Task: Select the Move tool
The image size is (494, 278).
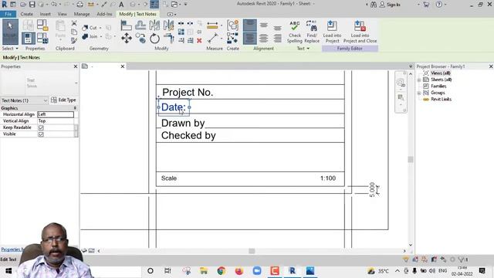Action: click(127, 39)
